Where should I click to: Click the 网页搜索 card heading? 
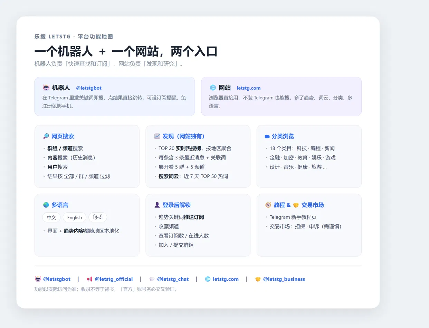click(x=63, y=136)
